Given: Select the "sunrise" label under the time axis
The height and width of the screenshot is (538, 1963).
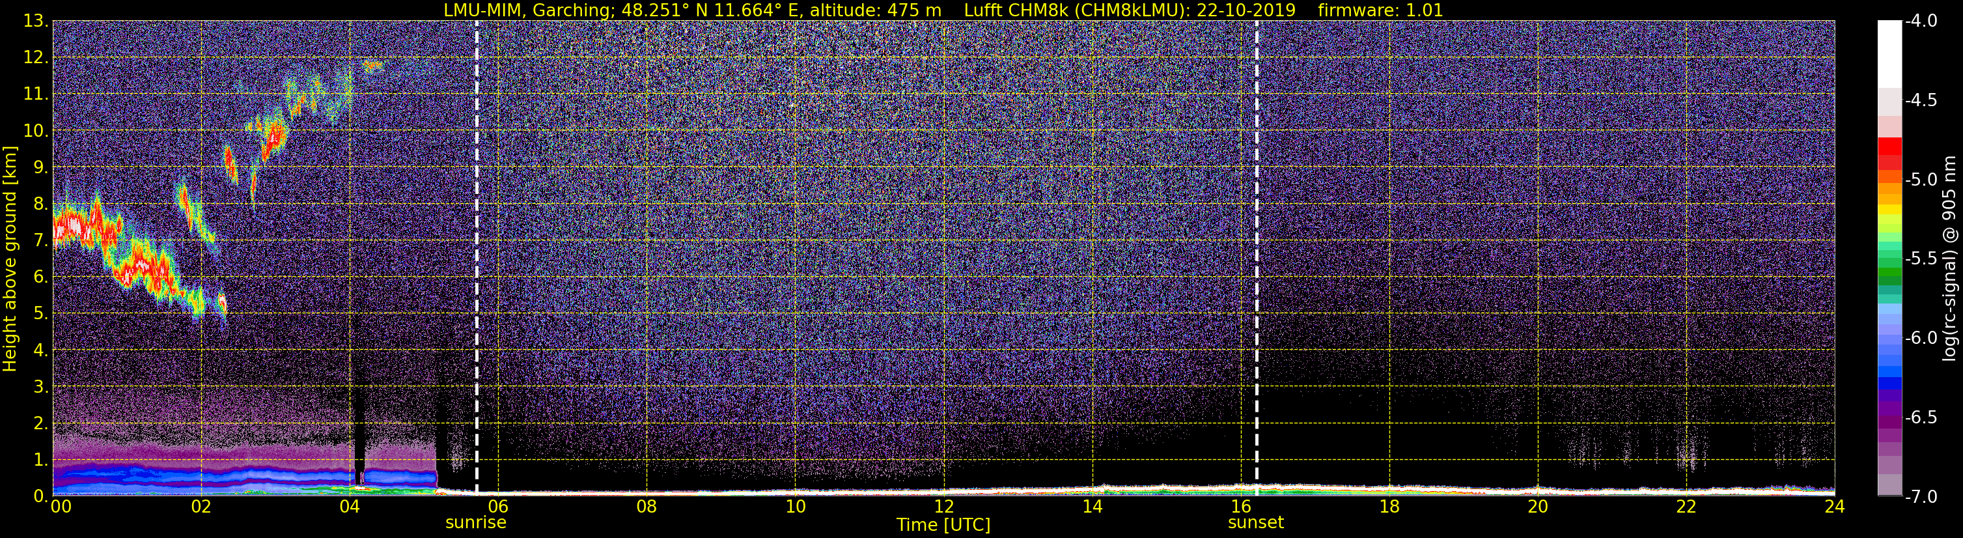Looking at the screenshot, I should 475,523.
